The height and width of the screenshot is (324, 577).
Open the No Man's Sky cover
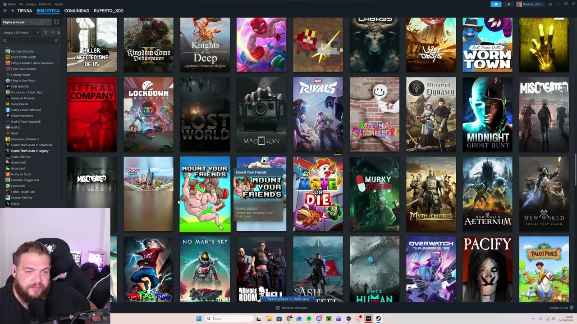(x=205, y=270)
